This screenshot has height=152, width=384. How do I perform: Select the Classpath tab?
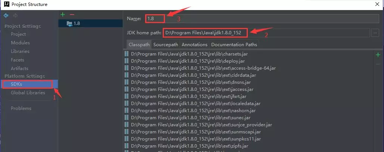[x=139, y=44]
